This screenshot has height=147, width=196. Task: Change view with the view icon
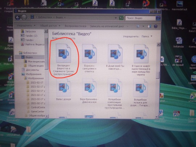[138, 26]
